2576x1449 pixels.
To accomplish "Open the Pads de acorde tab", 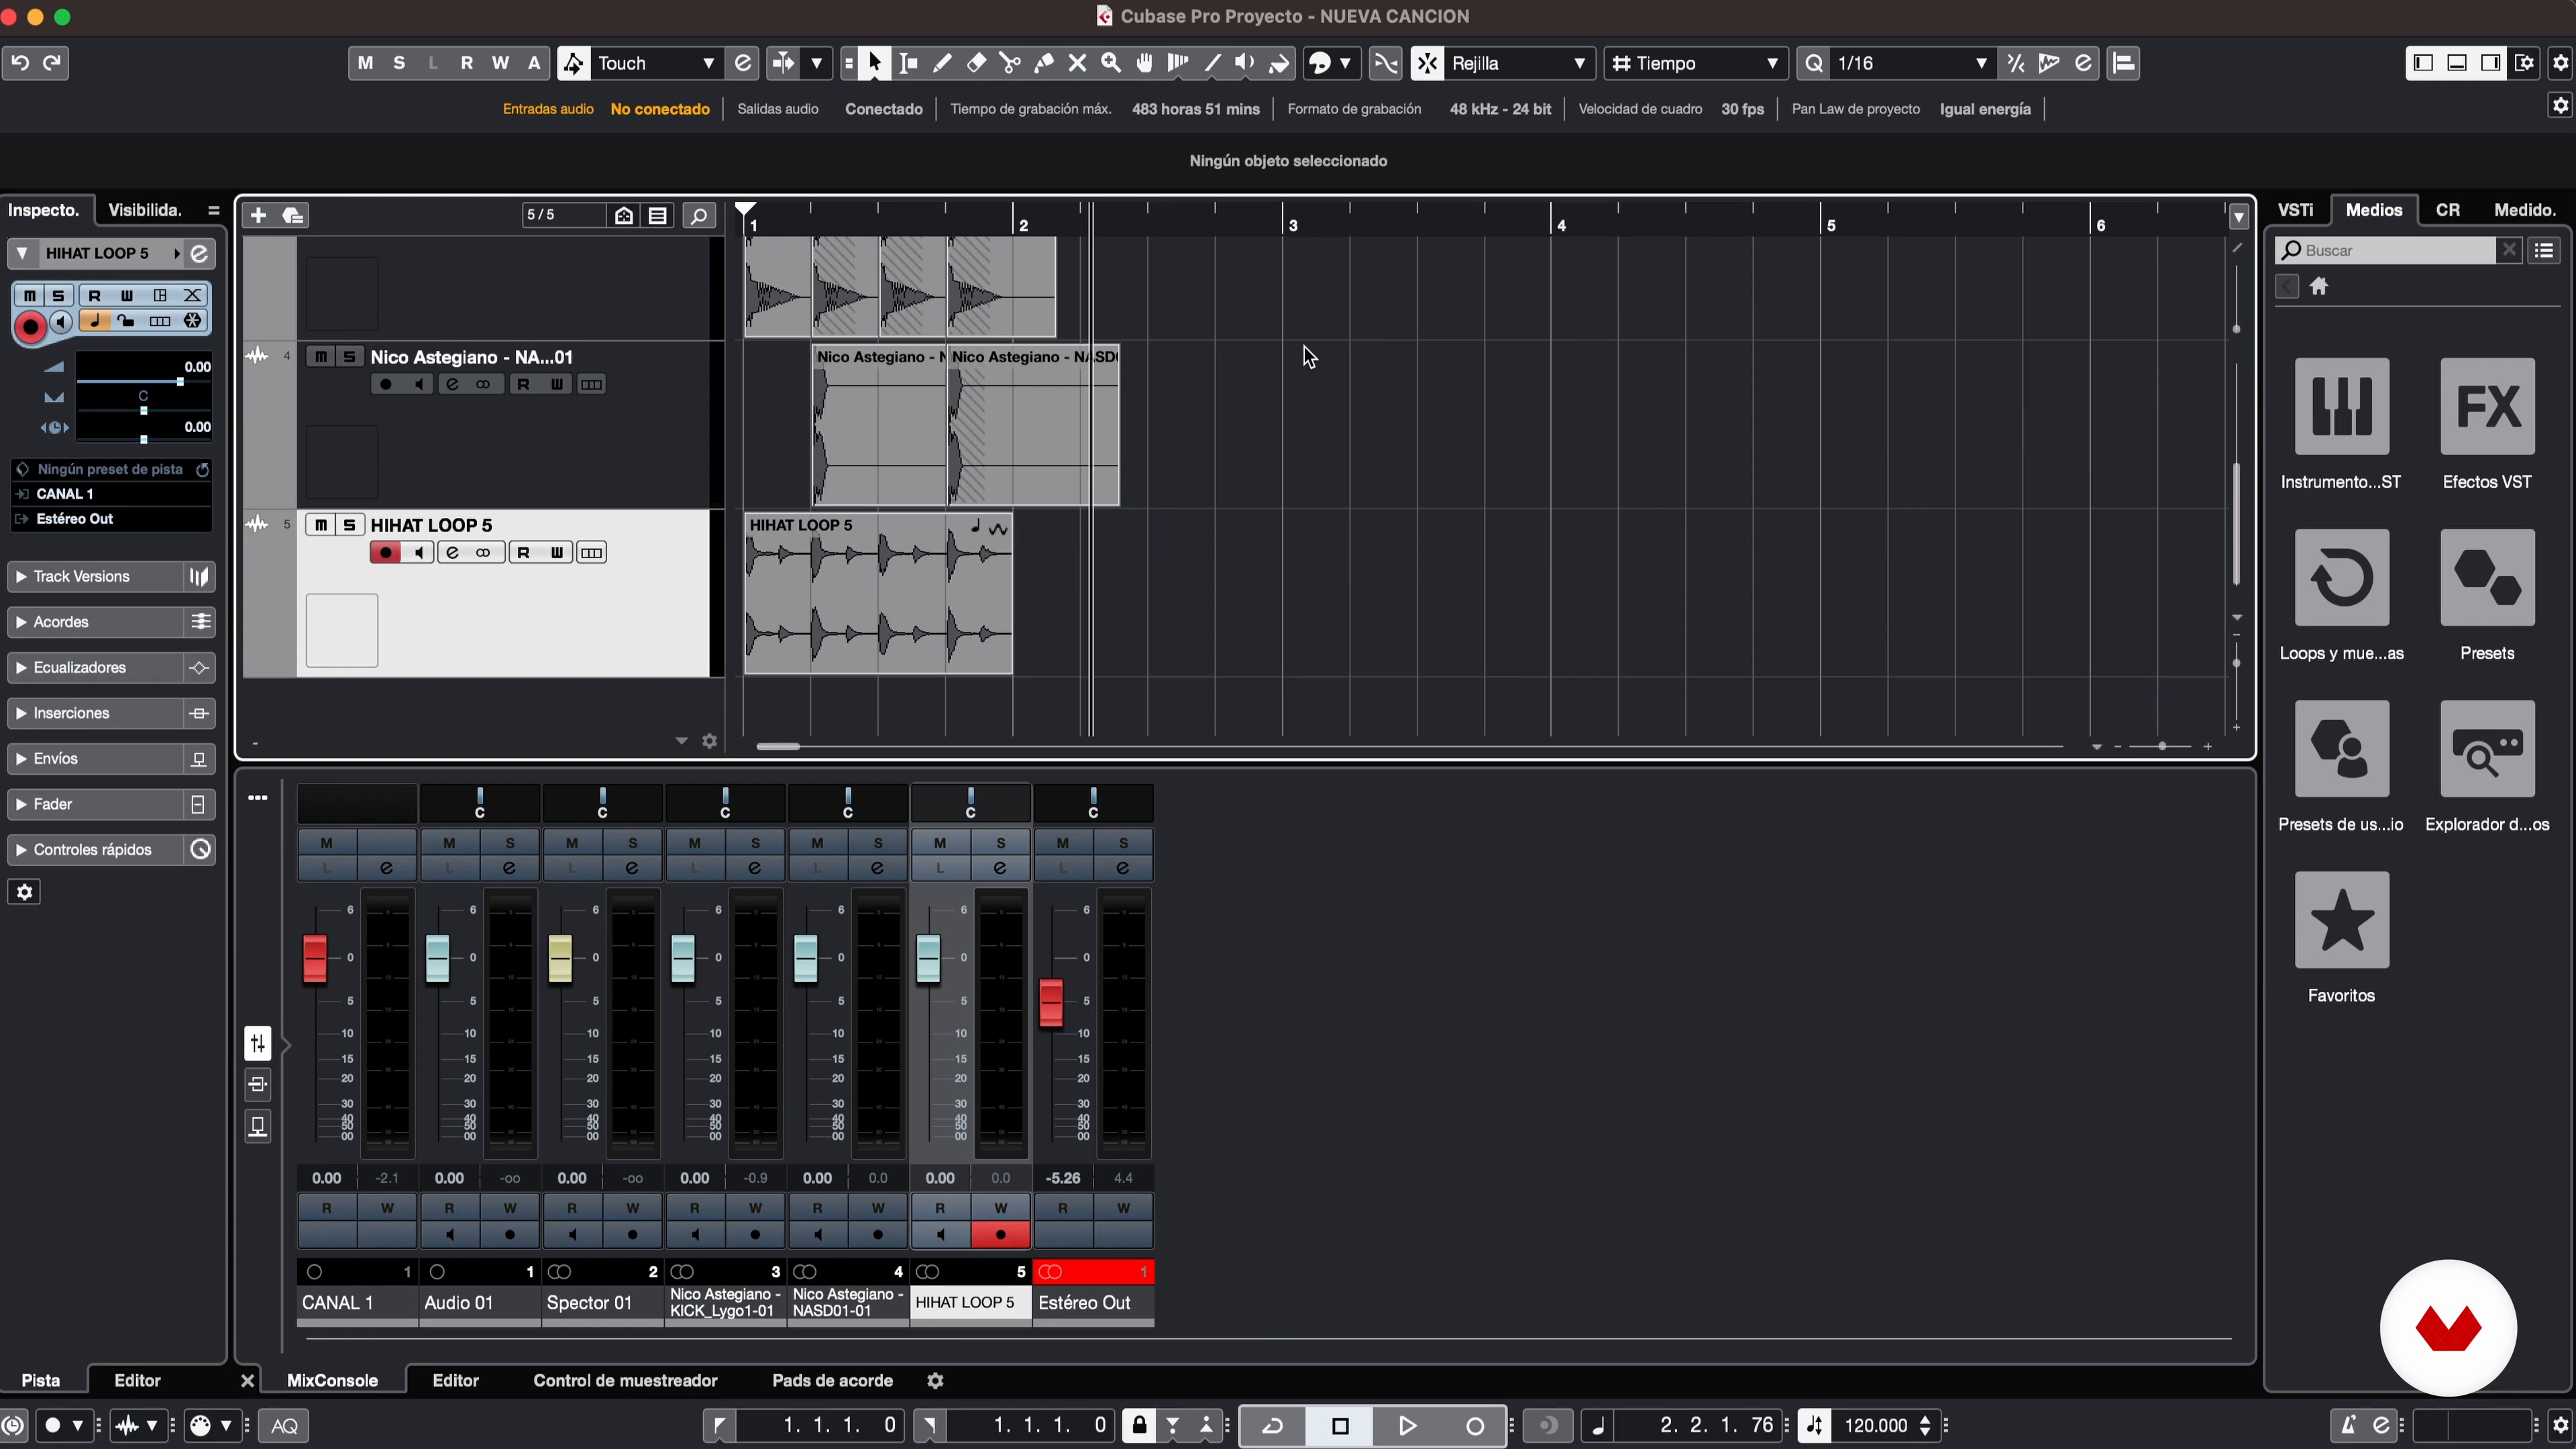I will pyautogui.click(x=832, y=1381).
